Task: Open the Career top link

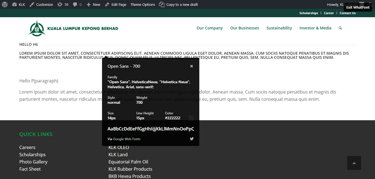Action: click(329, 13)
